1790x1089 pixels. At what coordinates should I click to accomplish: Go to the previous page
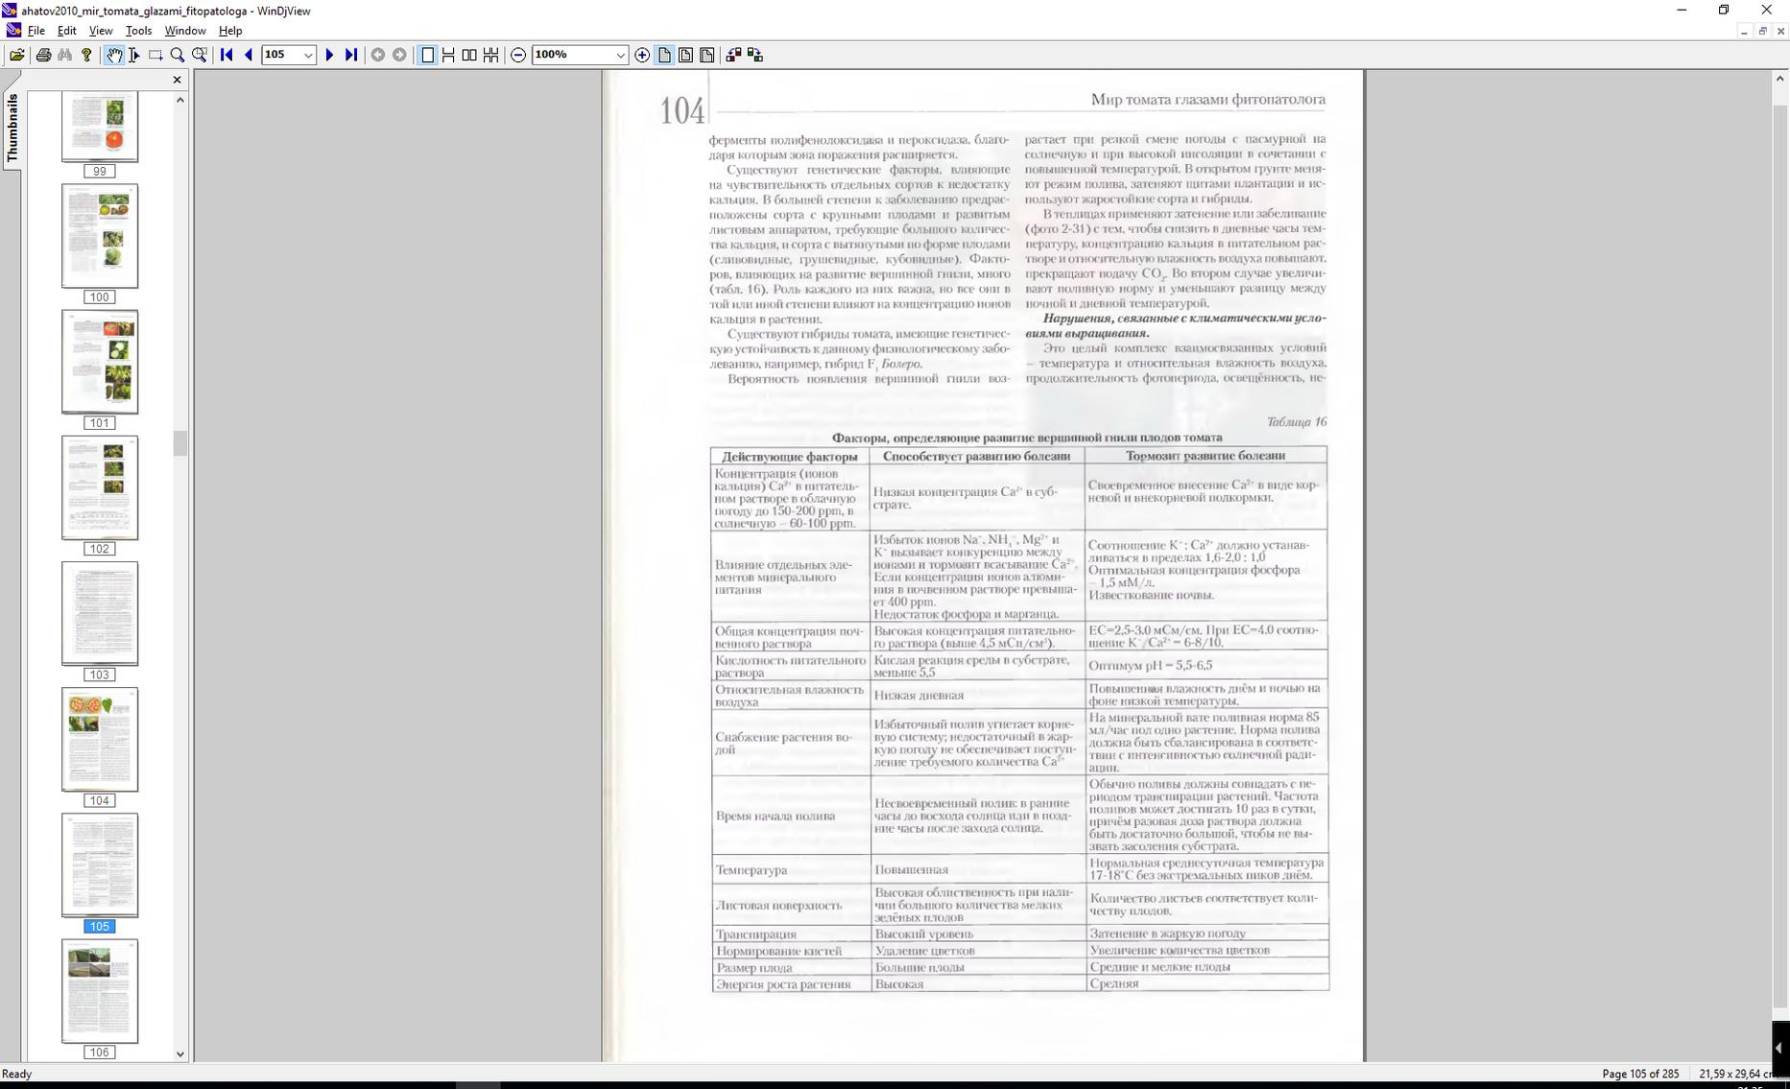tap(249, 55)
